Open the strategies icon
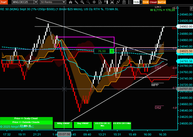Screen dimensions: 193x137 [x=124, y=2]
